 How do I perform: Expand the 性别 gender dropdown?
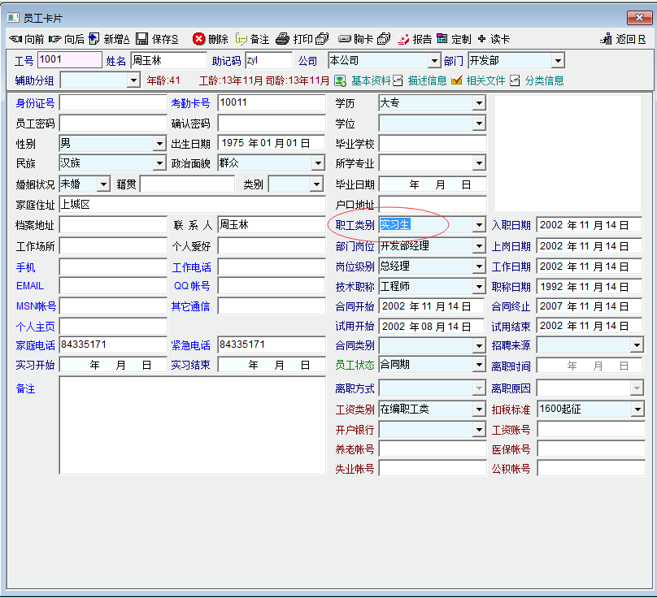[x=159, y=144]
